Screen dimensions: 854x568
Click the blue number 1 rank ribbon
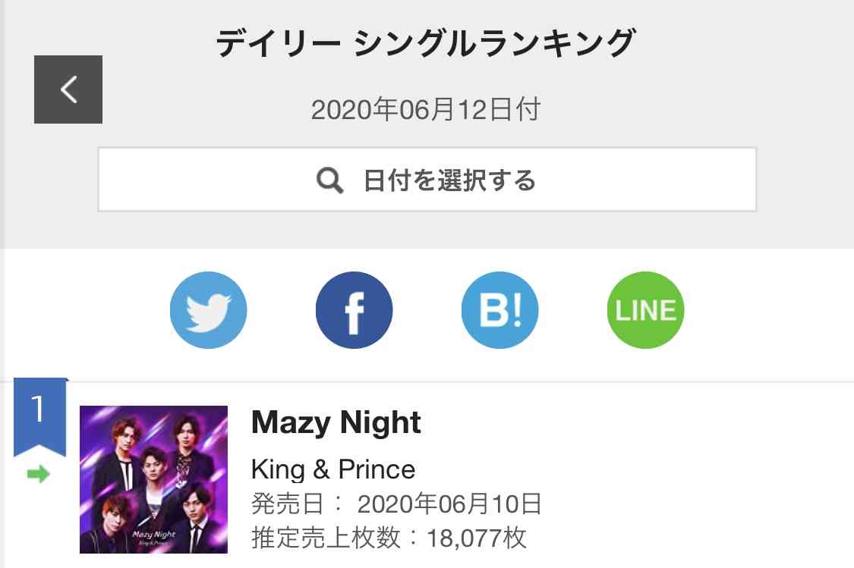tap(39, 417)
